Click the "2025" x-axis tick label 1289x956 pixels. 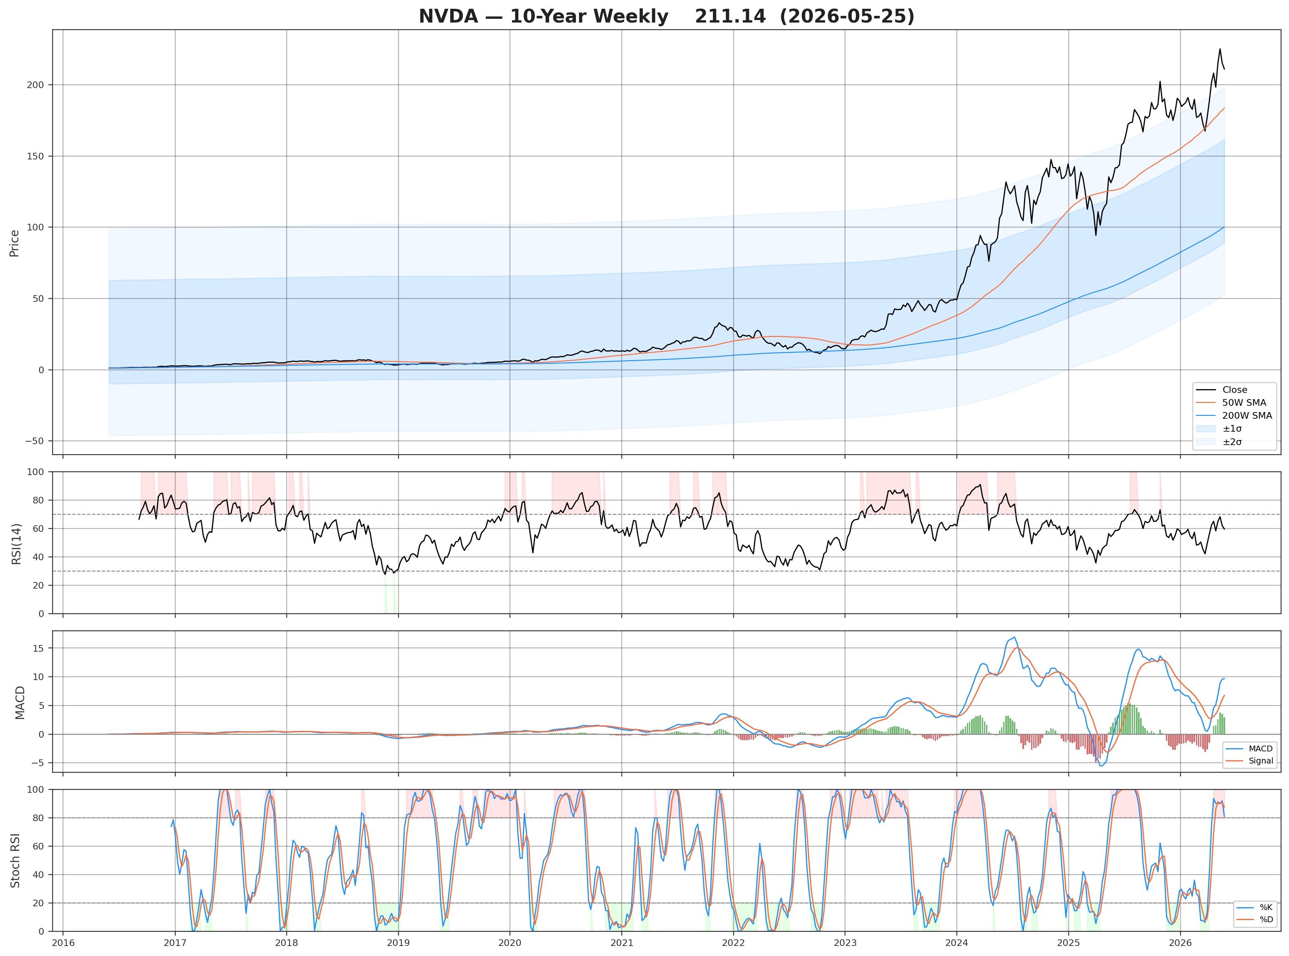(x=1068, y=943)
